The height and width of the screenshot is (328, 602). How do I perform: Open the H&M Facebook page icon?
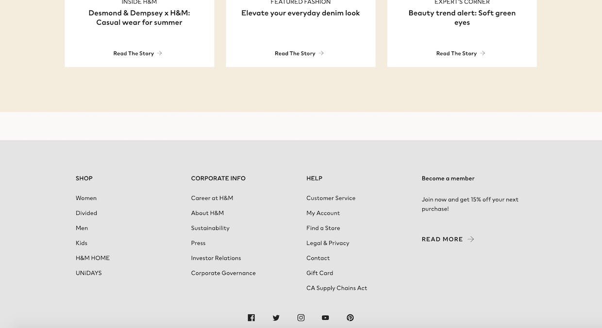(251, 318)
